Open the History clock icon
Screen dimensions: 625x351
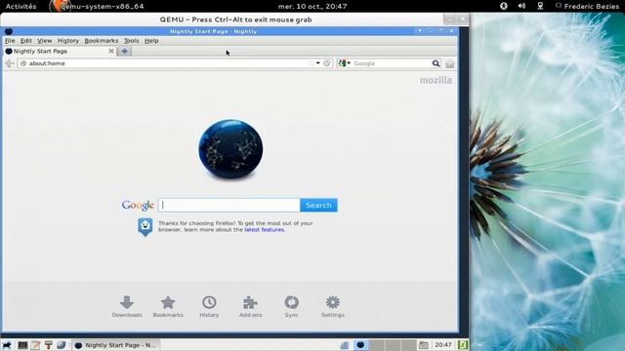[209, 302]
